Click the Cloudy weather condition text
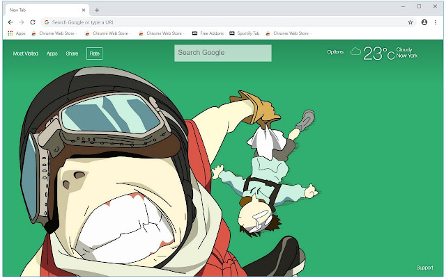This screenshot has height=278, width=446. pos(404,49)
